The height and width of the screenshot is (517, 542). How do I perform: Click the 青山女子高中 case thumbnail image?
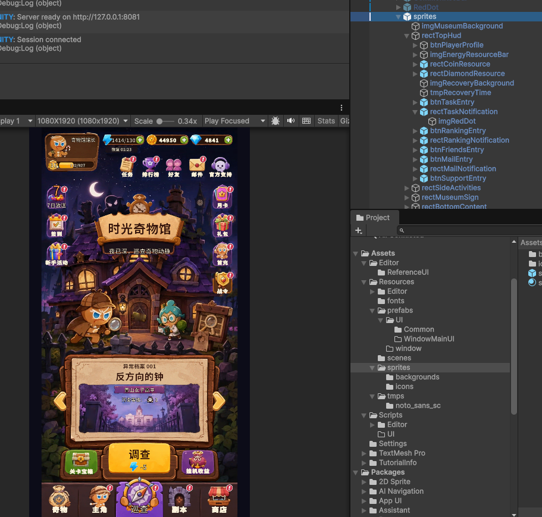point(139,408)
